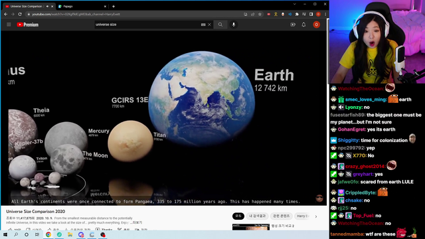
Task: Click chat username crazy_ghost2014
Action: click(365, 167)
